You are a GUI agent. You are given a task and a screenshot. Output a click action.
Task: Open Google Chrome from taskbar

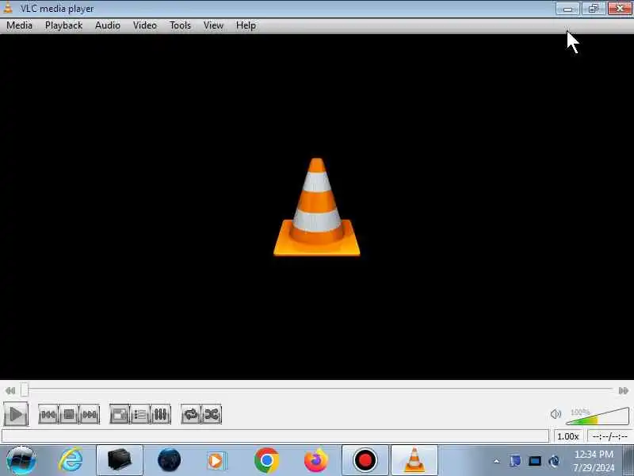tap(266, 461)
